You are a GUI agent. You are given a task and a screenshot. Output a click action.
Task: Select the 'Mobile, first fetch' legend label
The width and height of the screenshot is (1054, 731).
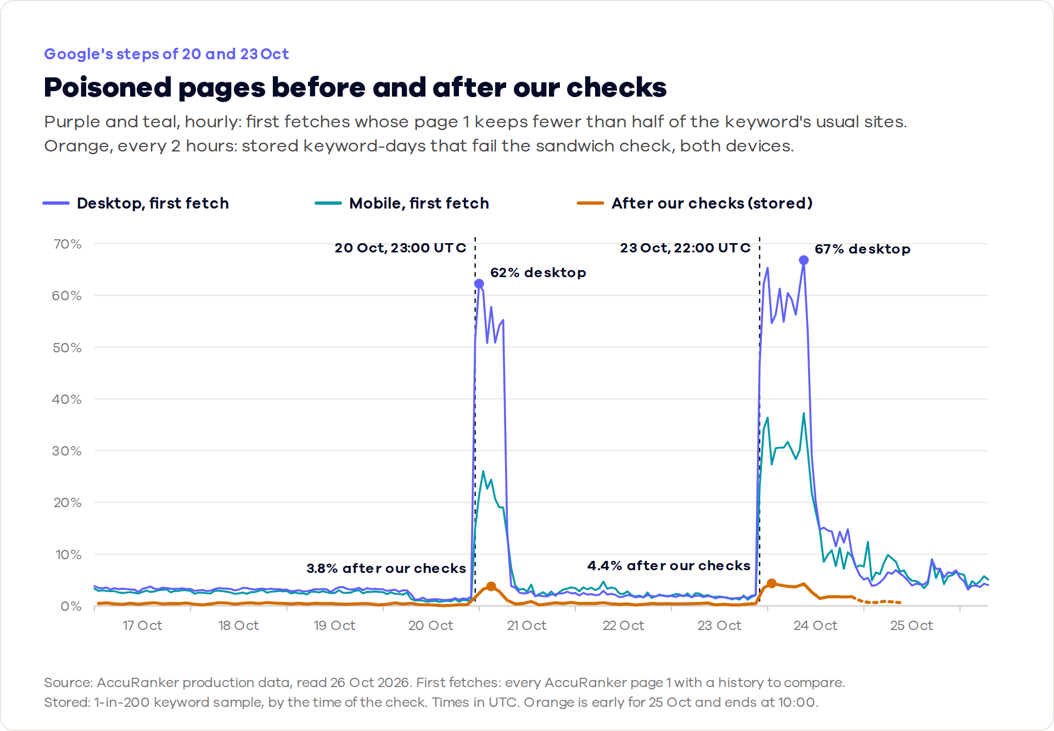coord(419,204)
